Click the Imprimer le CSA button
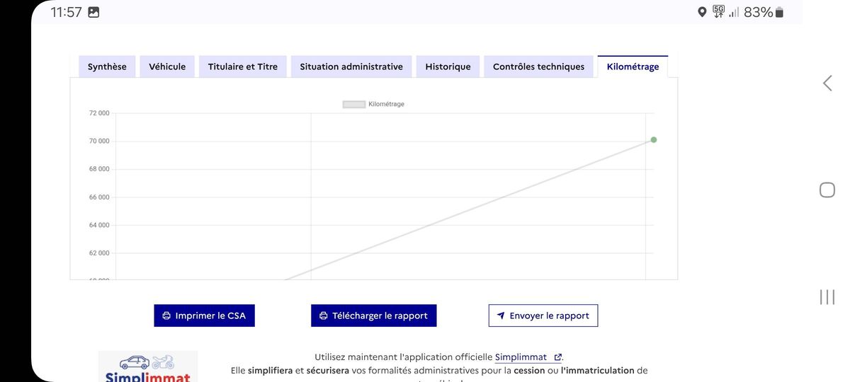This screenshot has width=850, height=382. tap(204, 316)
